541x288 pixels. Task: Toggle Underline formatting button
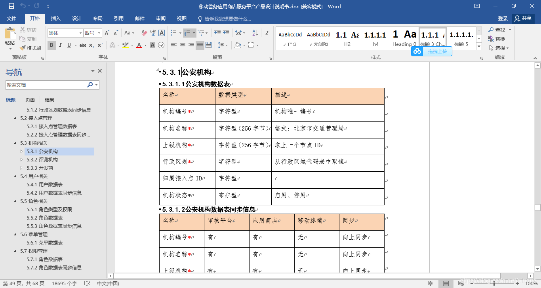[69, 45]
